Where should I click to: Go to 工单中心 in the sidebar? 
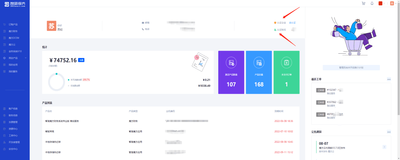(x=13, y=135)
